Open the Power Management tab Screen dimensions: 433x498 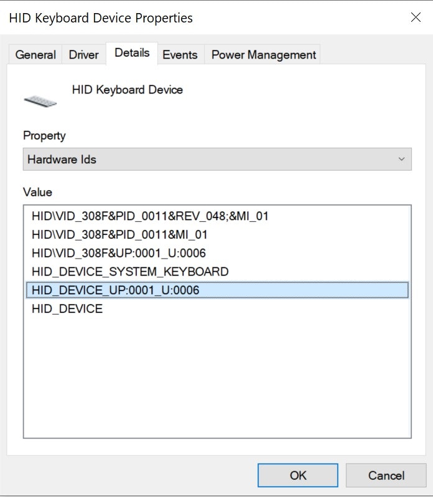[264, 55]
